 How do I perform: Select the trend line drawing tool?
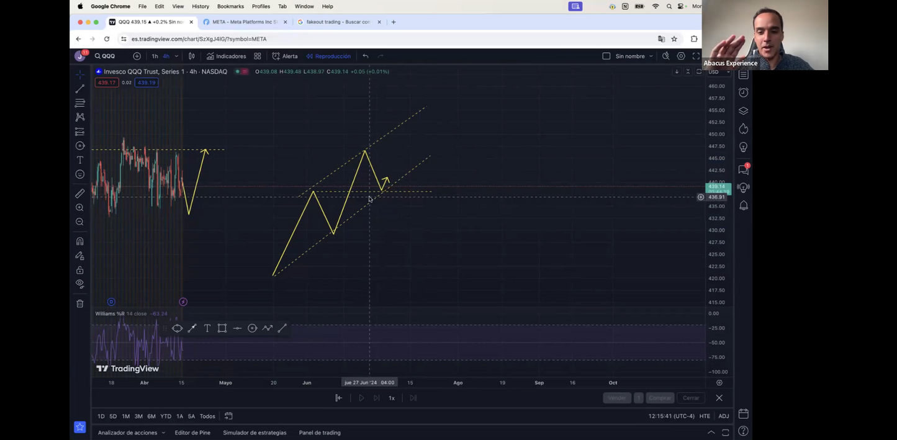[79, 89]
